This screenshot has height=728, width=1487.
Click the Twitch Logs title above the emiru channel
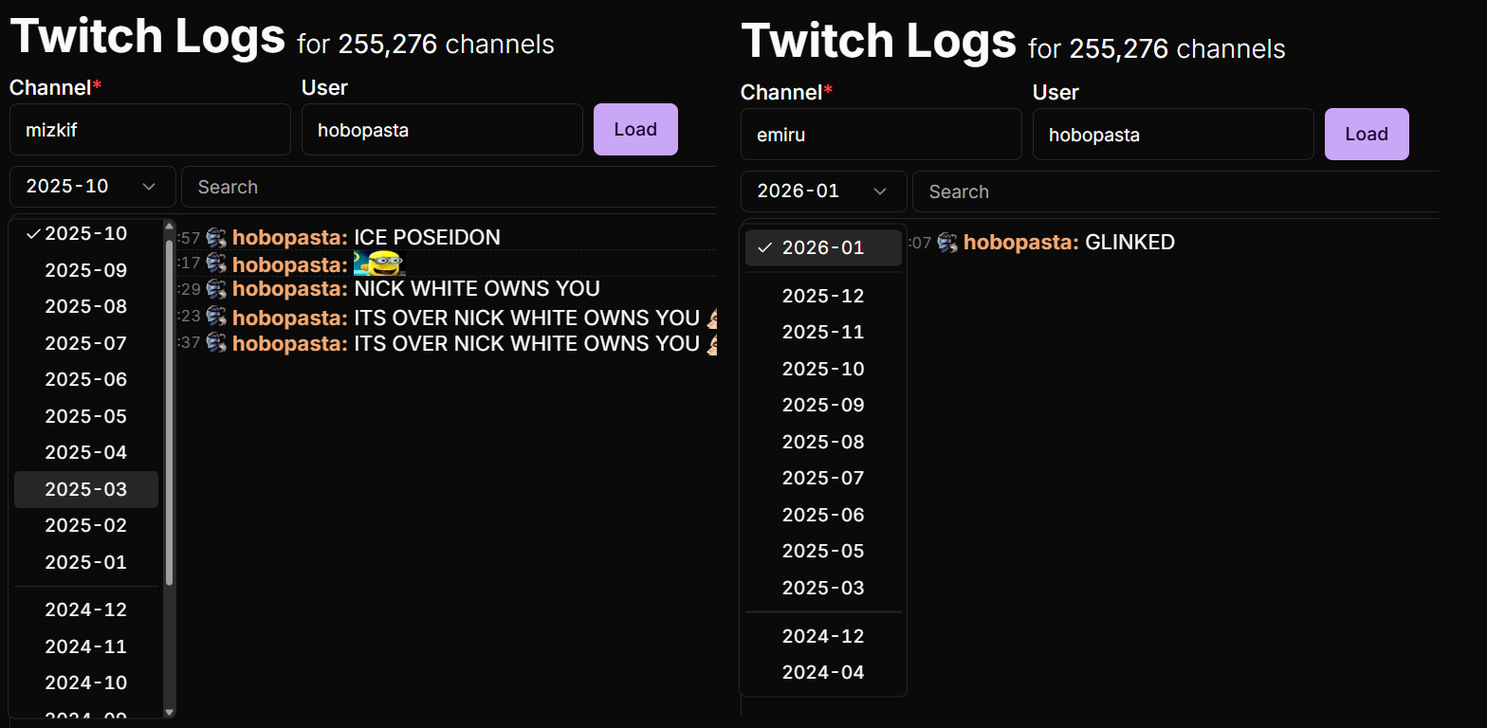(879, 41)
